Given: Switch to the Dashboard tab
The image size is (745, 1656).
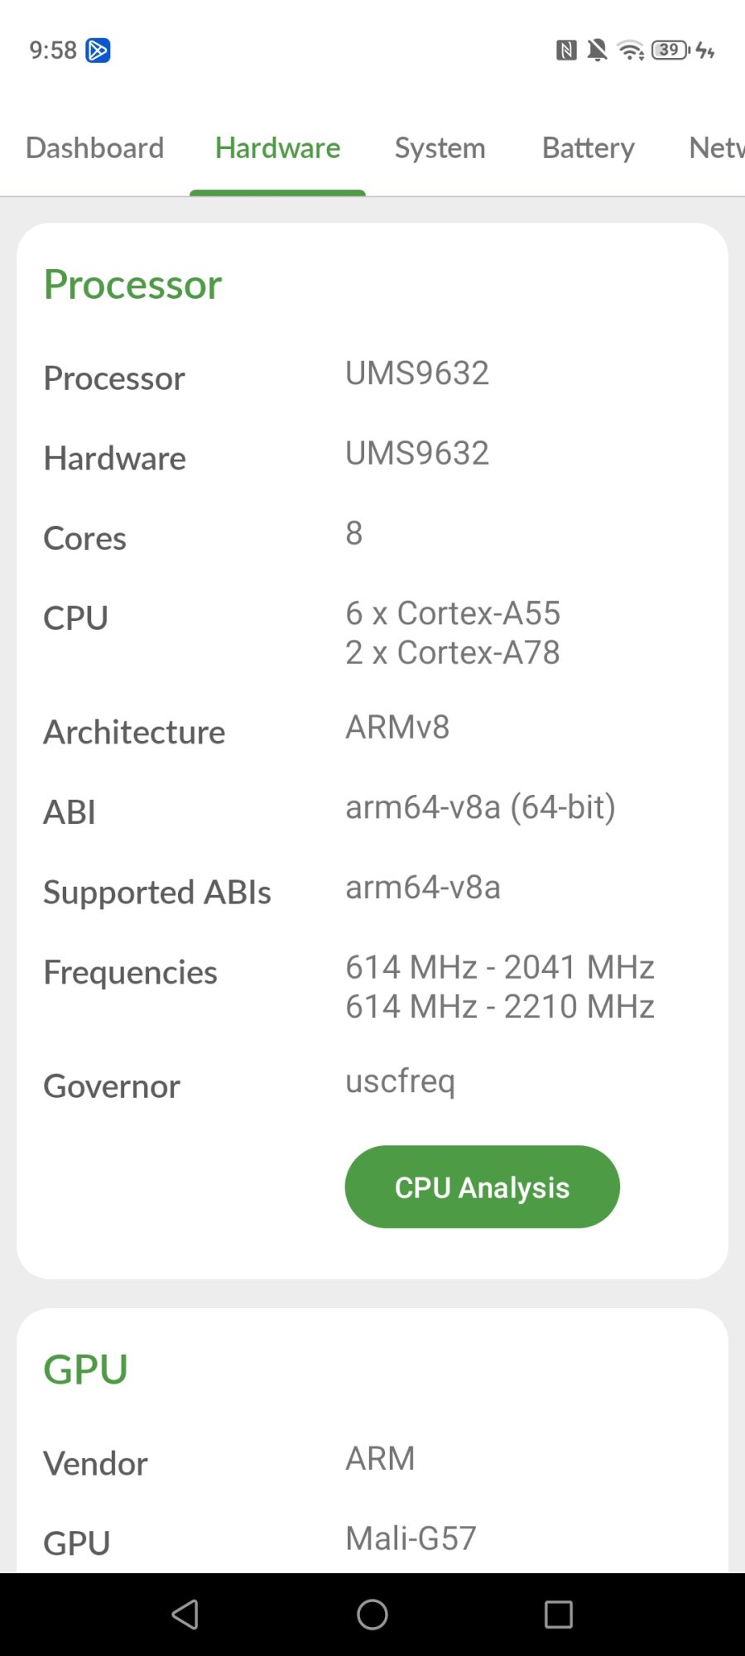Looking at the screenshot, I should point(95,148).
